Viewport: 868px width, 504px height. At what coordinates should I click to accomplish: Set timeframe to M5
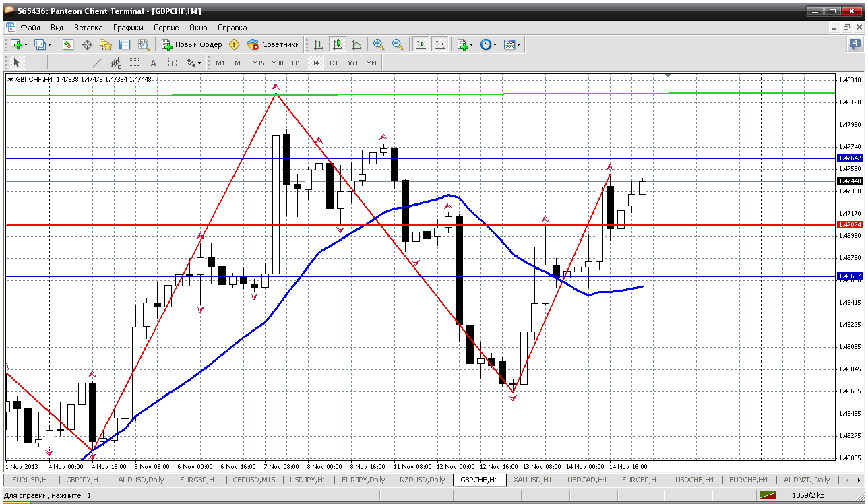(239, 63)
